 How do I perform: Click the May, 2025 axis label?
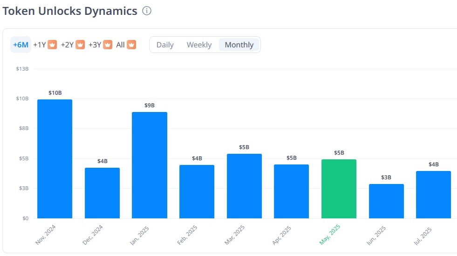point(330,235)
